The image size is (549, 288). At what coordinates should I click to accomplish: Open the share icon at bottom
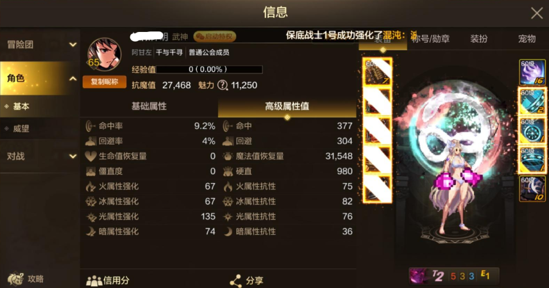point(236,281)
